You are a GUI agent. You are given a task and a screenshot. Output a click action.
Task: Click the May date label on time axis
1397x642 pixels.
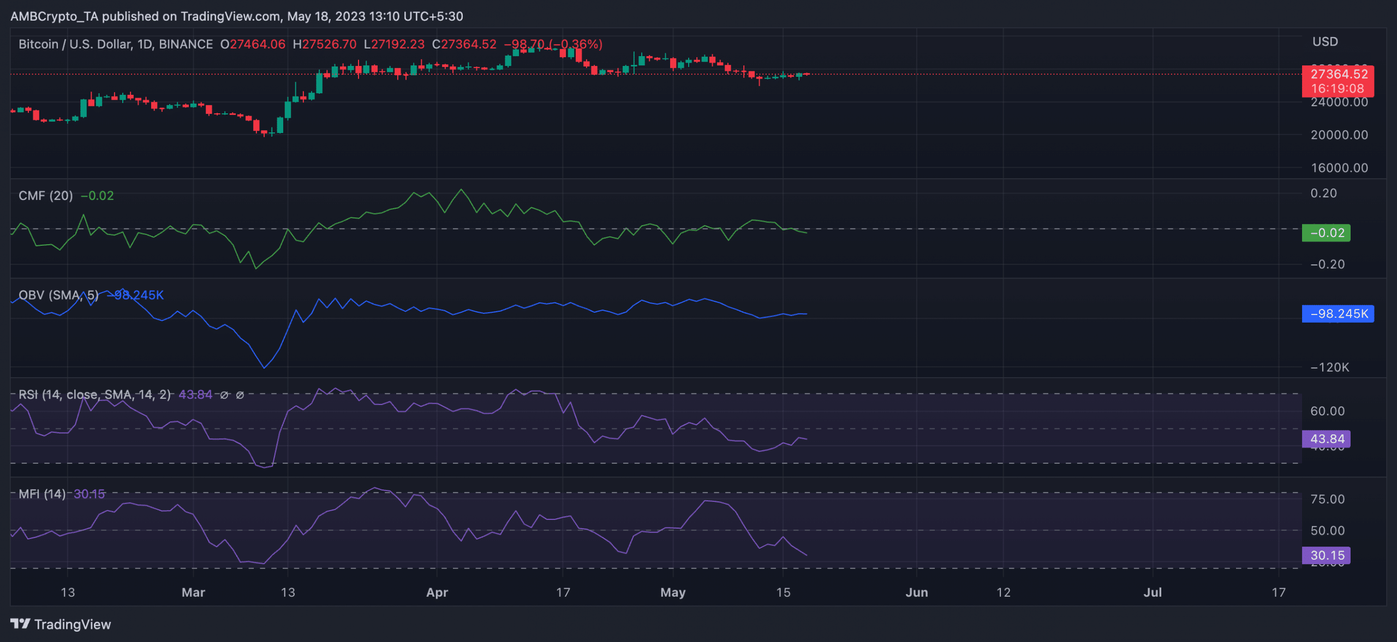pos(673,592)
